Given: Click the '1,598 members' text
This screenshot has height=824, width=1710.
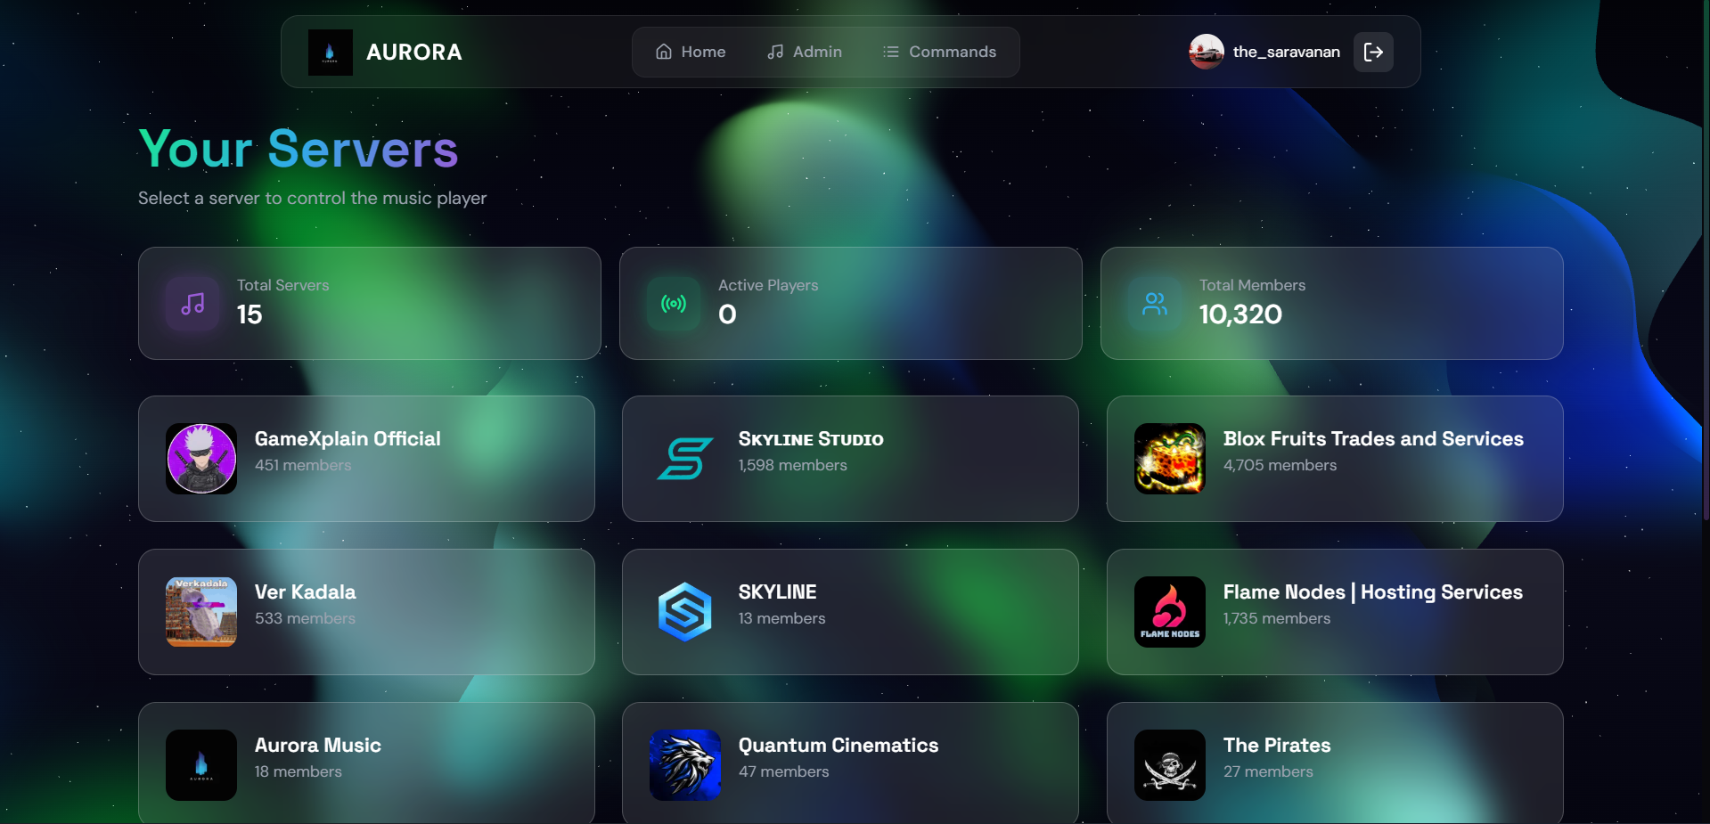Looking at the screenshot, I should click(793, 465).
